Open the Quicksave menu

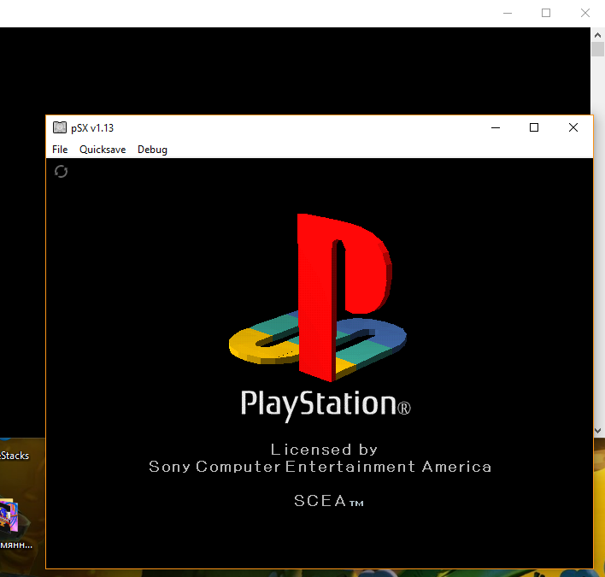103,150
